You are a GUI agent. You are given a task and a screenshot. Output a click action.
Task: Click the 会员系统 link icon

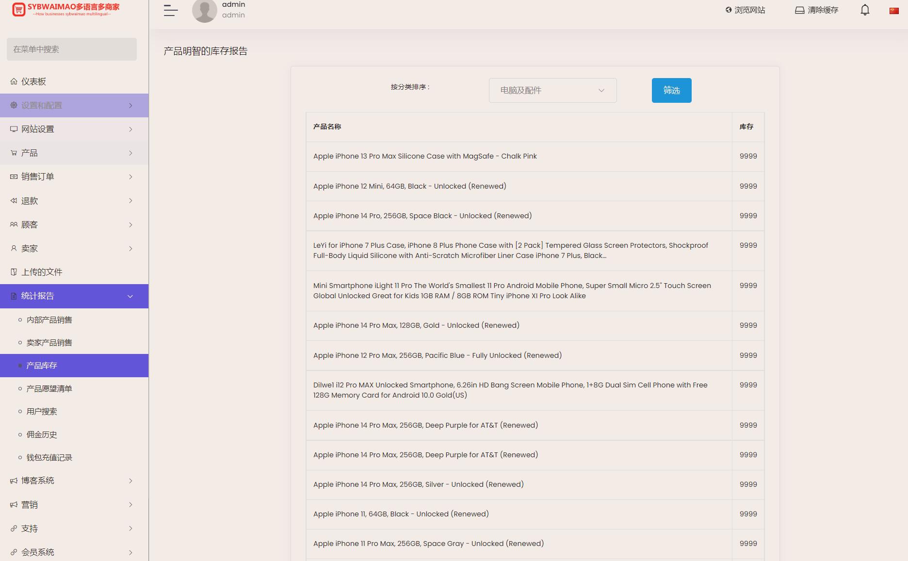pos(14,552)
